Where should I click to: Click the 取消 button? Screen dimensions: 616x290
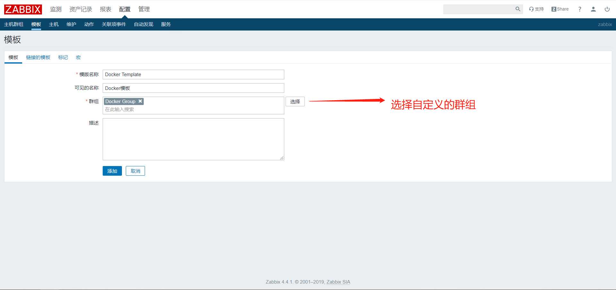tap(135, 171)
